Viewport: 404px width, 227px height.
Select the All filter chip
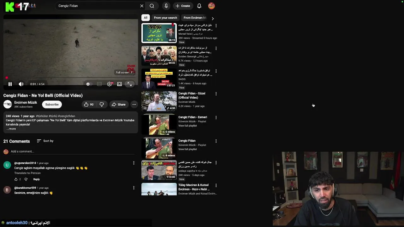(146, 18)
